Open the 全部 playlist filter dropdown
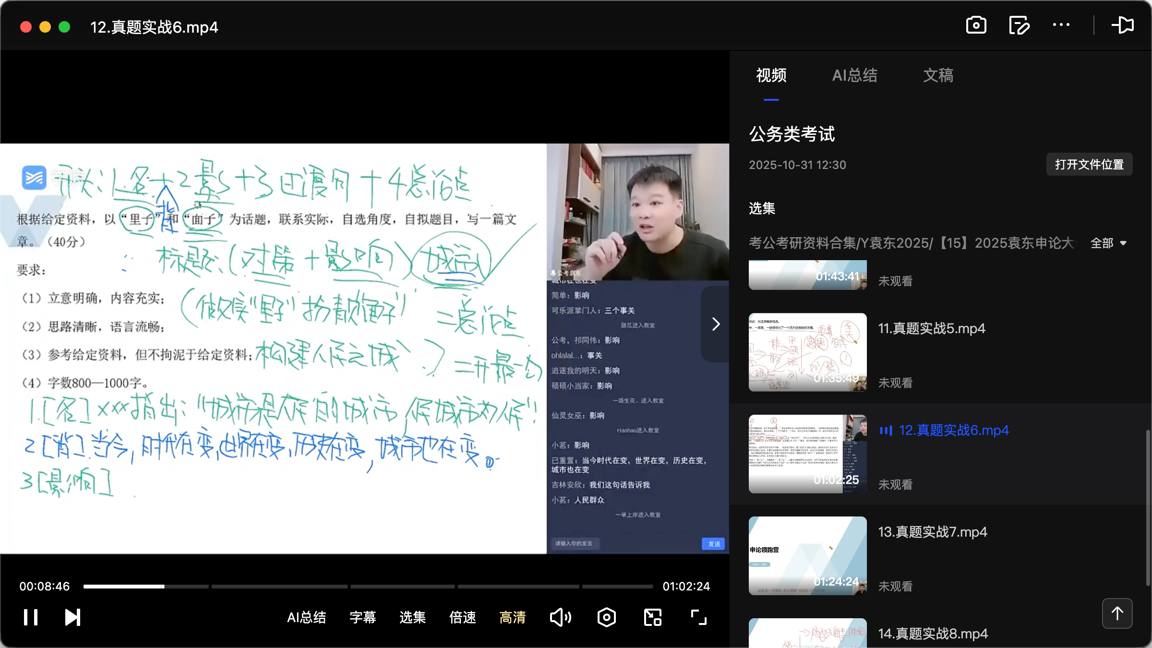The width and height of the screenshot is (1152, 648). coord(1109,243)
